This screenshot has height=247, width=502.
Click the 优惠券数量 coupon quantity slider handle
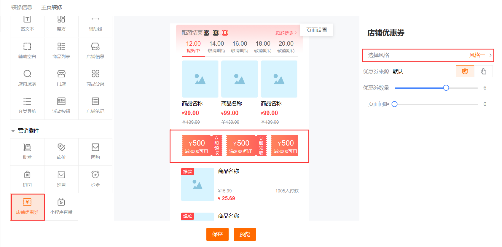(x=446, y=88)
